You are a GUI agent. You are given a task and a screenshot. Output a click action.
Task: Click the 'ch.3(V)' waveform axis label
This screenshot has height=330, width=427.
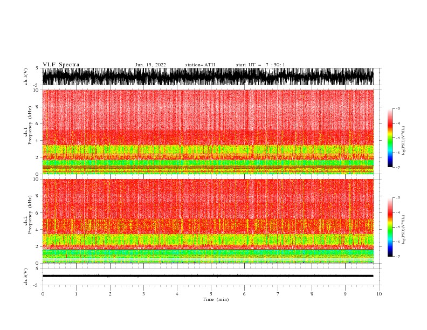coord(26,277)
